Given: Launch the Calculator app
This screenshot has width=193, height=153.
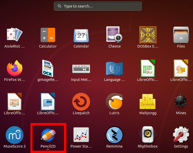Looking at the screenshot, I should 48,35.
